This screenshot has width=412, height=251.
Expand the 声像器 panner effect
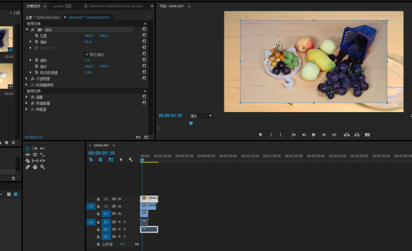point(26,109)
